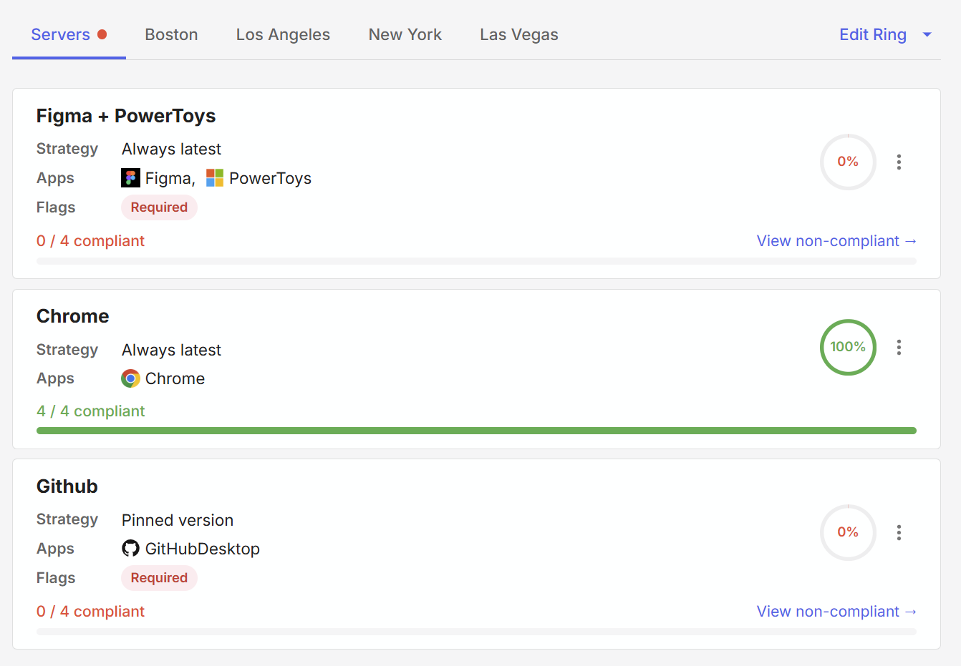Screen dimensions: 961x666
Task: Click the 0% ring on Figma + PowerToys
Action: pos(848,162)
